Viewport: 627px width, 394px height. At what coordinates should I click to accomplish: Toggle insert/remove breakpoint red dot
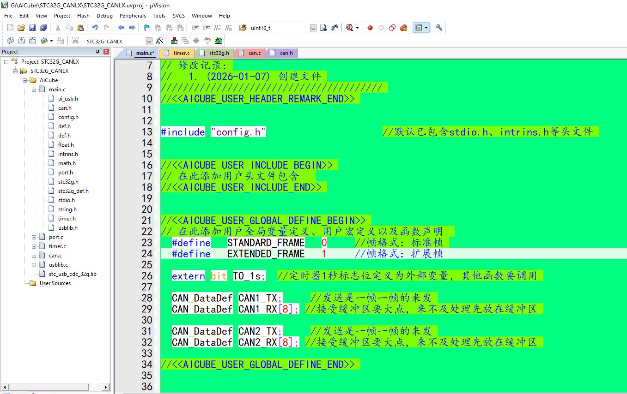370,28
